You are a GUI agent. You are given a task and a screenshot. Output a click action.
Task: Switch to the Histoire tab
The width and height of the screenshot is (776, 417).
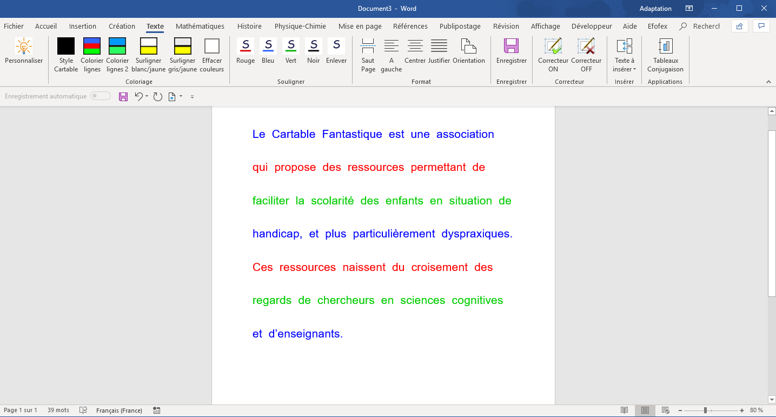point(249,26)
